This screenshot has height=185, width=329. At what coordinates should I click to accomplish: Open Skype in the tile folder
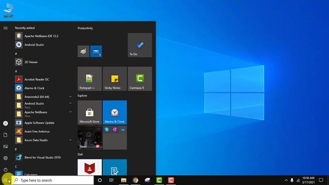click(x=107, y=129)
